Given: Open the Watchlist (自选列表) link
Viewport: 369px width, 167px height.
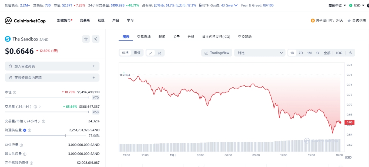Looking at the screenshot, I should tap(357, 21).
